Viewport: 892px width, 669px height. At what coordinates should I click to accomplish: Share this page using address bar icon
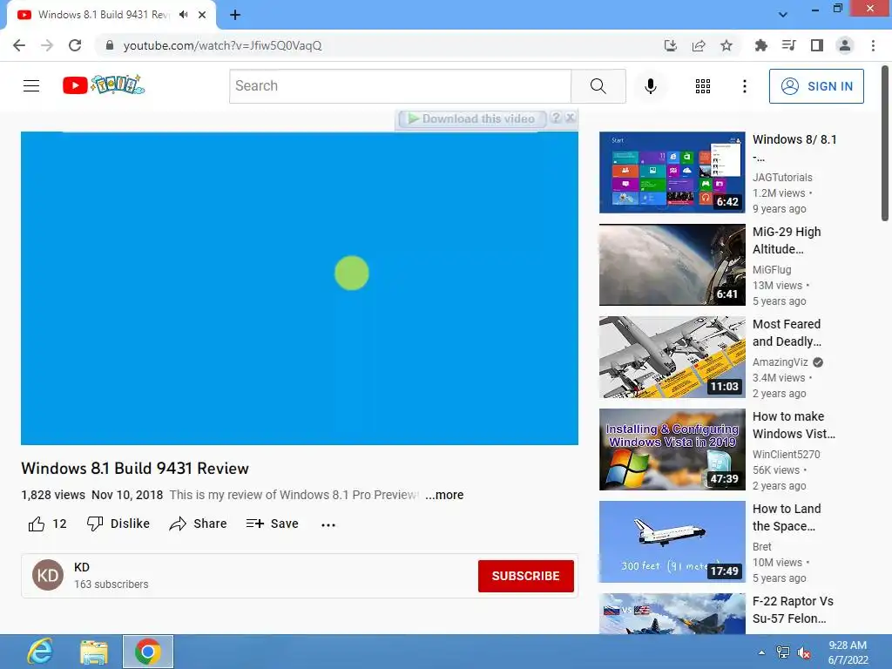click(x=699, y=45)
